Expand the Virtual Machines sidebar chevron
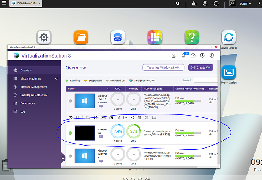Image resolution: width=262 pixels, height=180 pixels. point(57,78)
